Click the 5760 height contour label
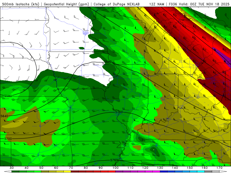Screen dimensions: 231x173 (114, 160)
